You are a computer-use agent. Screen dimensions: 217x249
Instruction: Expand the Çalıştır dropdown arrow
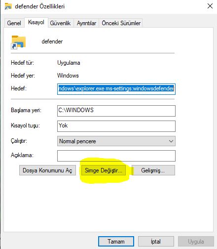click(171, 141)
